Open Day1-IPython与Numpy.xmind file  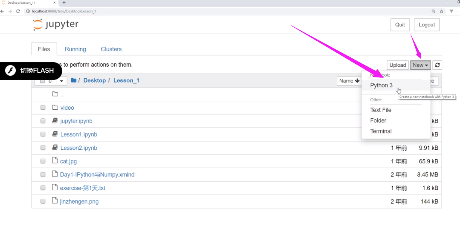(97, 175)
